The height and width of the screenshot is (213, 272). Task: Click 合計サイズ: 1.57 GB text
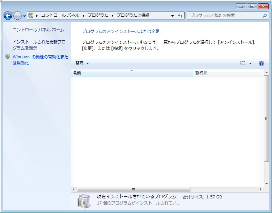pos(202,197)
